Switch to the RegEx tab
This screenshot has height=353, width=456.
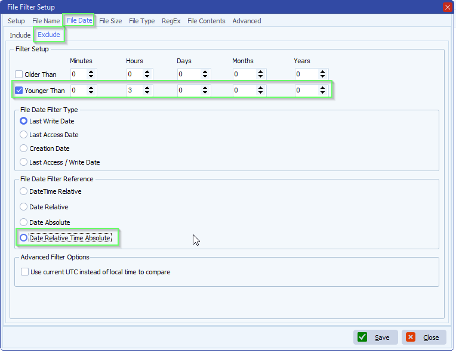pyautogui.click(x=171, y=21)
